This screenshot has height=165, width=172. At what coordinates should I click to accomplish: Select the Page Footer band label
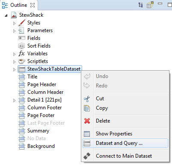coord(41,115)
